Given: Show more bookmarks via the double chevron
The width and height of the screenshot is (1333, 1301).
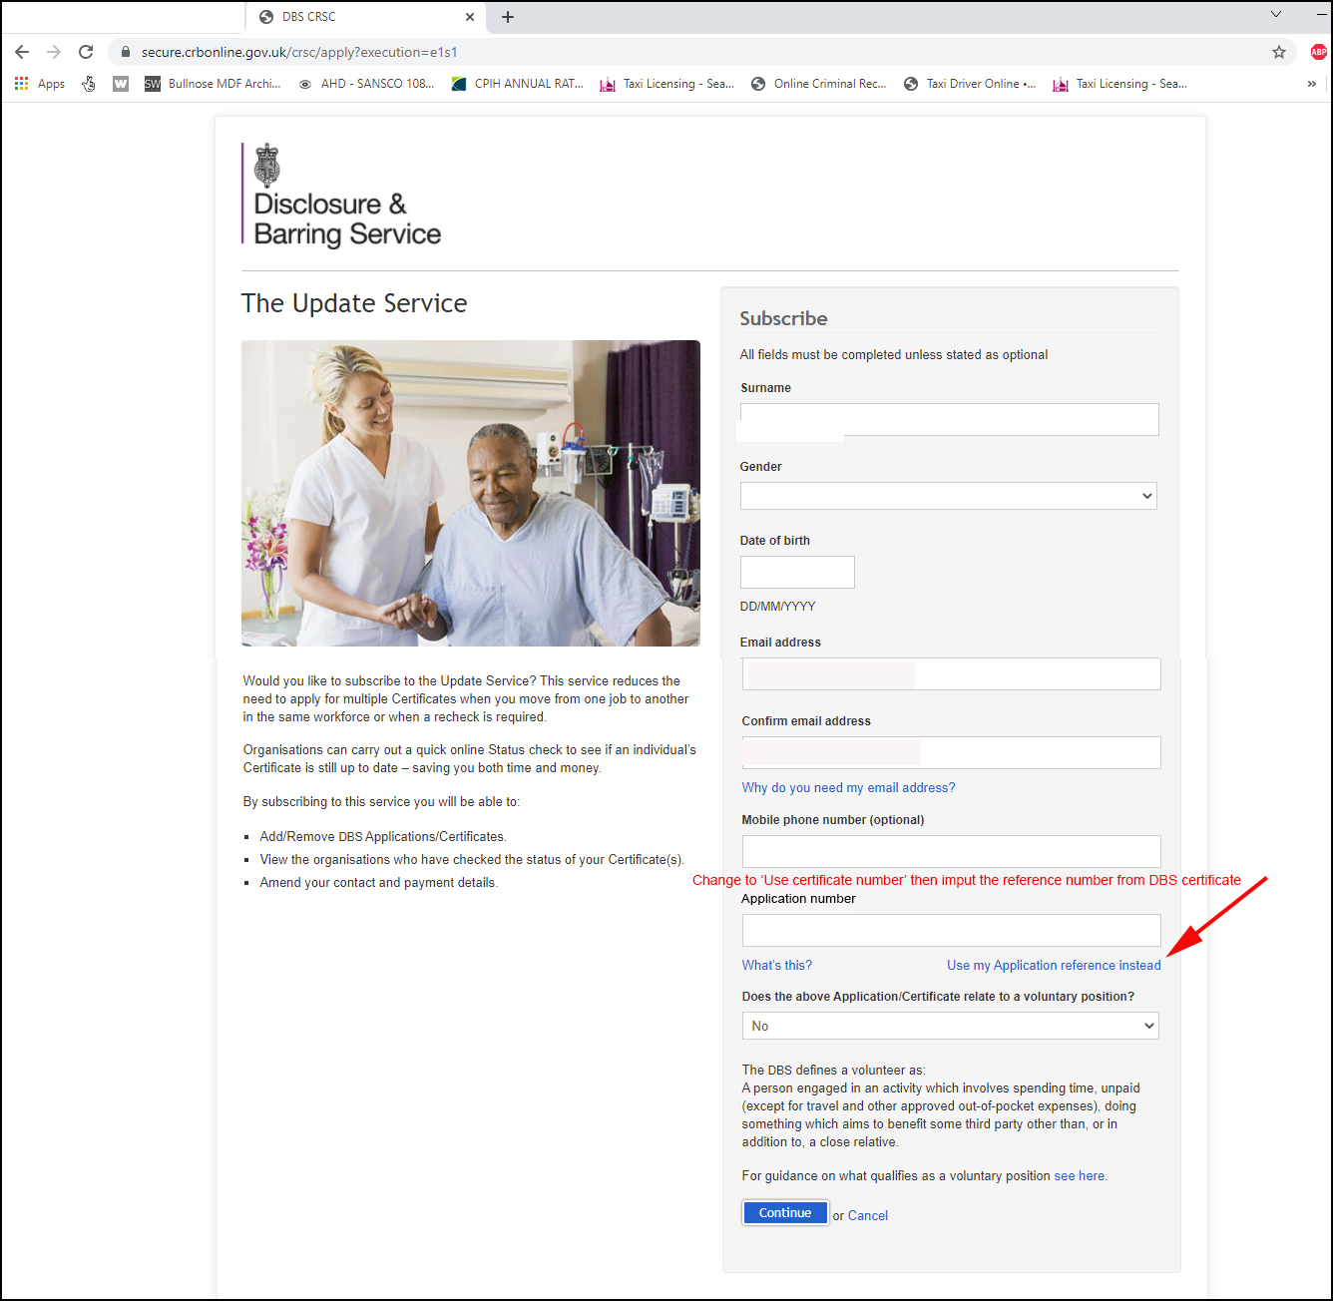Looking at the screenshot, I should point(1311,84).
